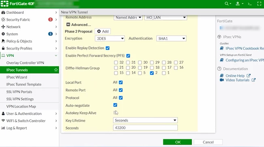This screenshot has height=147, width=264.
Task: Click the Log & Report chart icon
Action: 3,128
